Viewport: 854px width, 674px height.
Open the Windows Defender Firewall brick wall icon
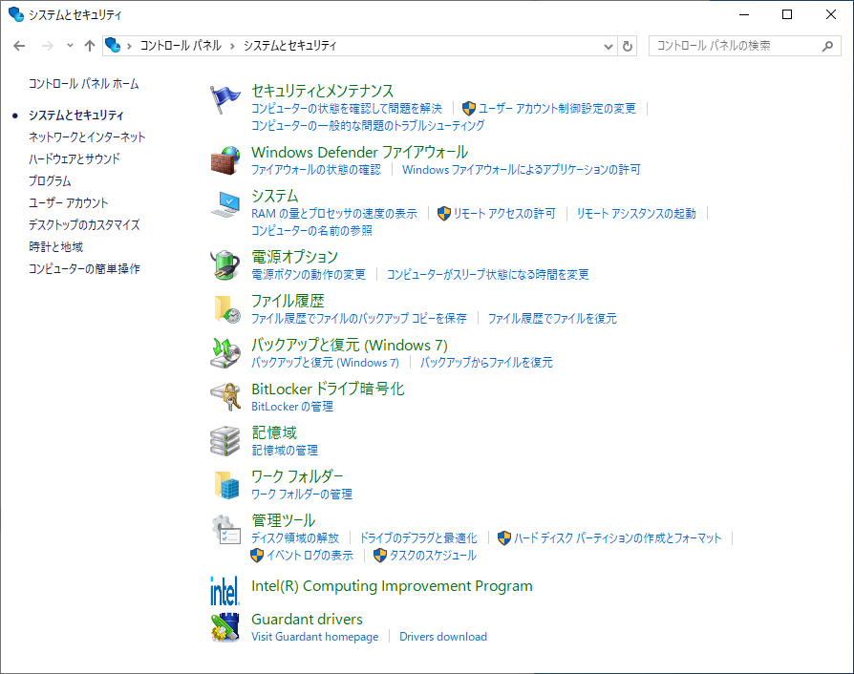[224, 160]
